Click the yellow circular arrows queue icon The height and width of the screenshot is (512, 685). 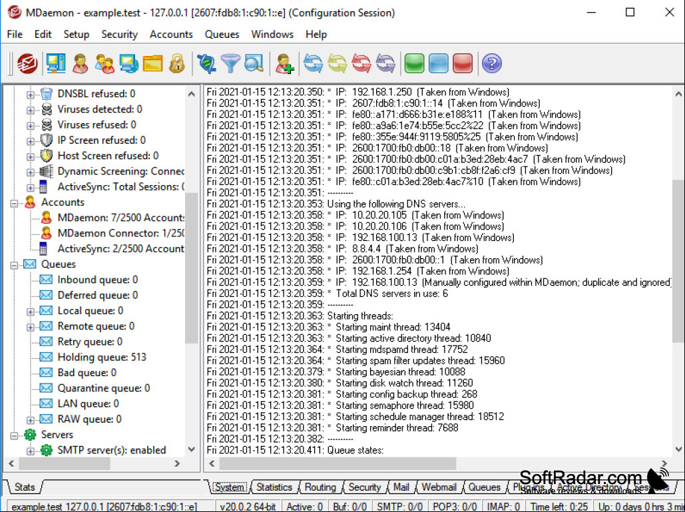point(338,64)
